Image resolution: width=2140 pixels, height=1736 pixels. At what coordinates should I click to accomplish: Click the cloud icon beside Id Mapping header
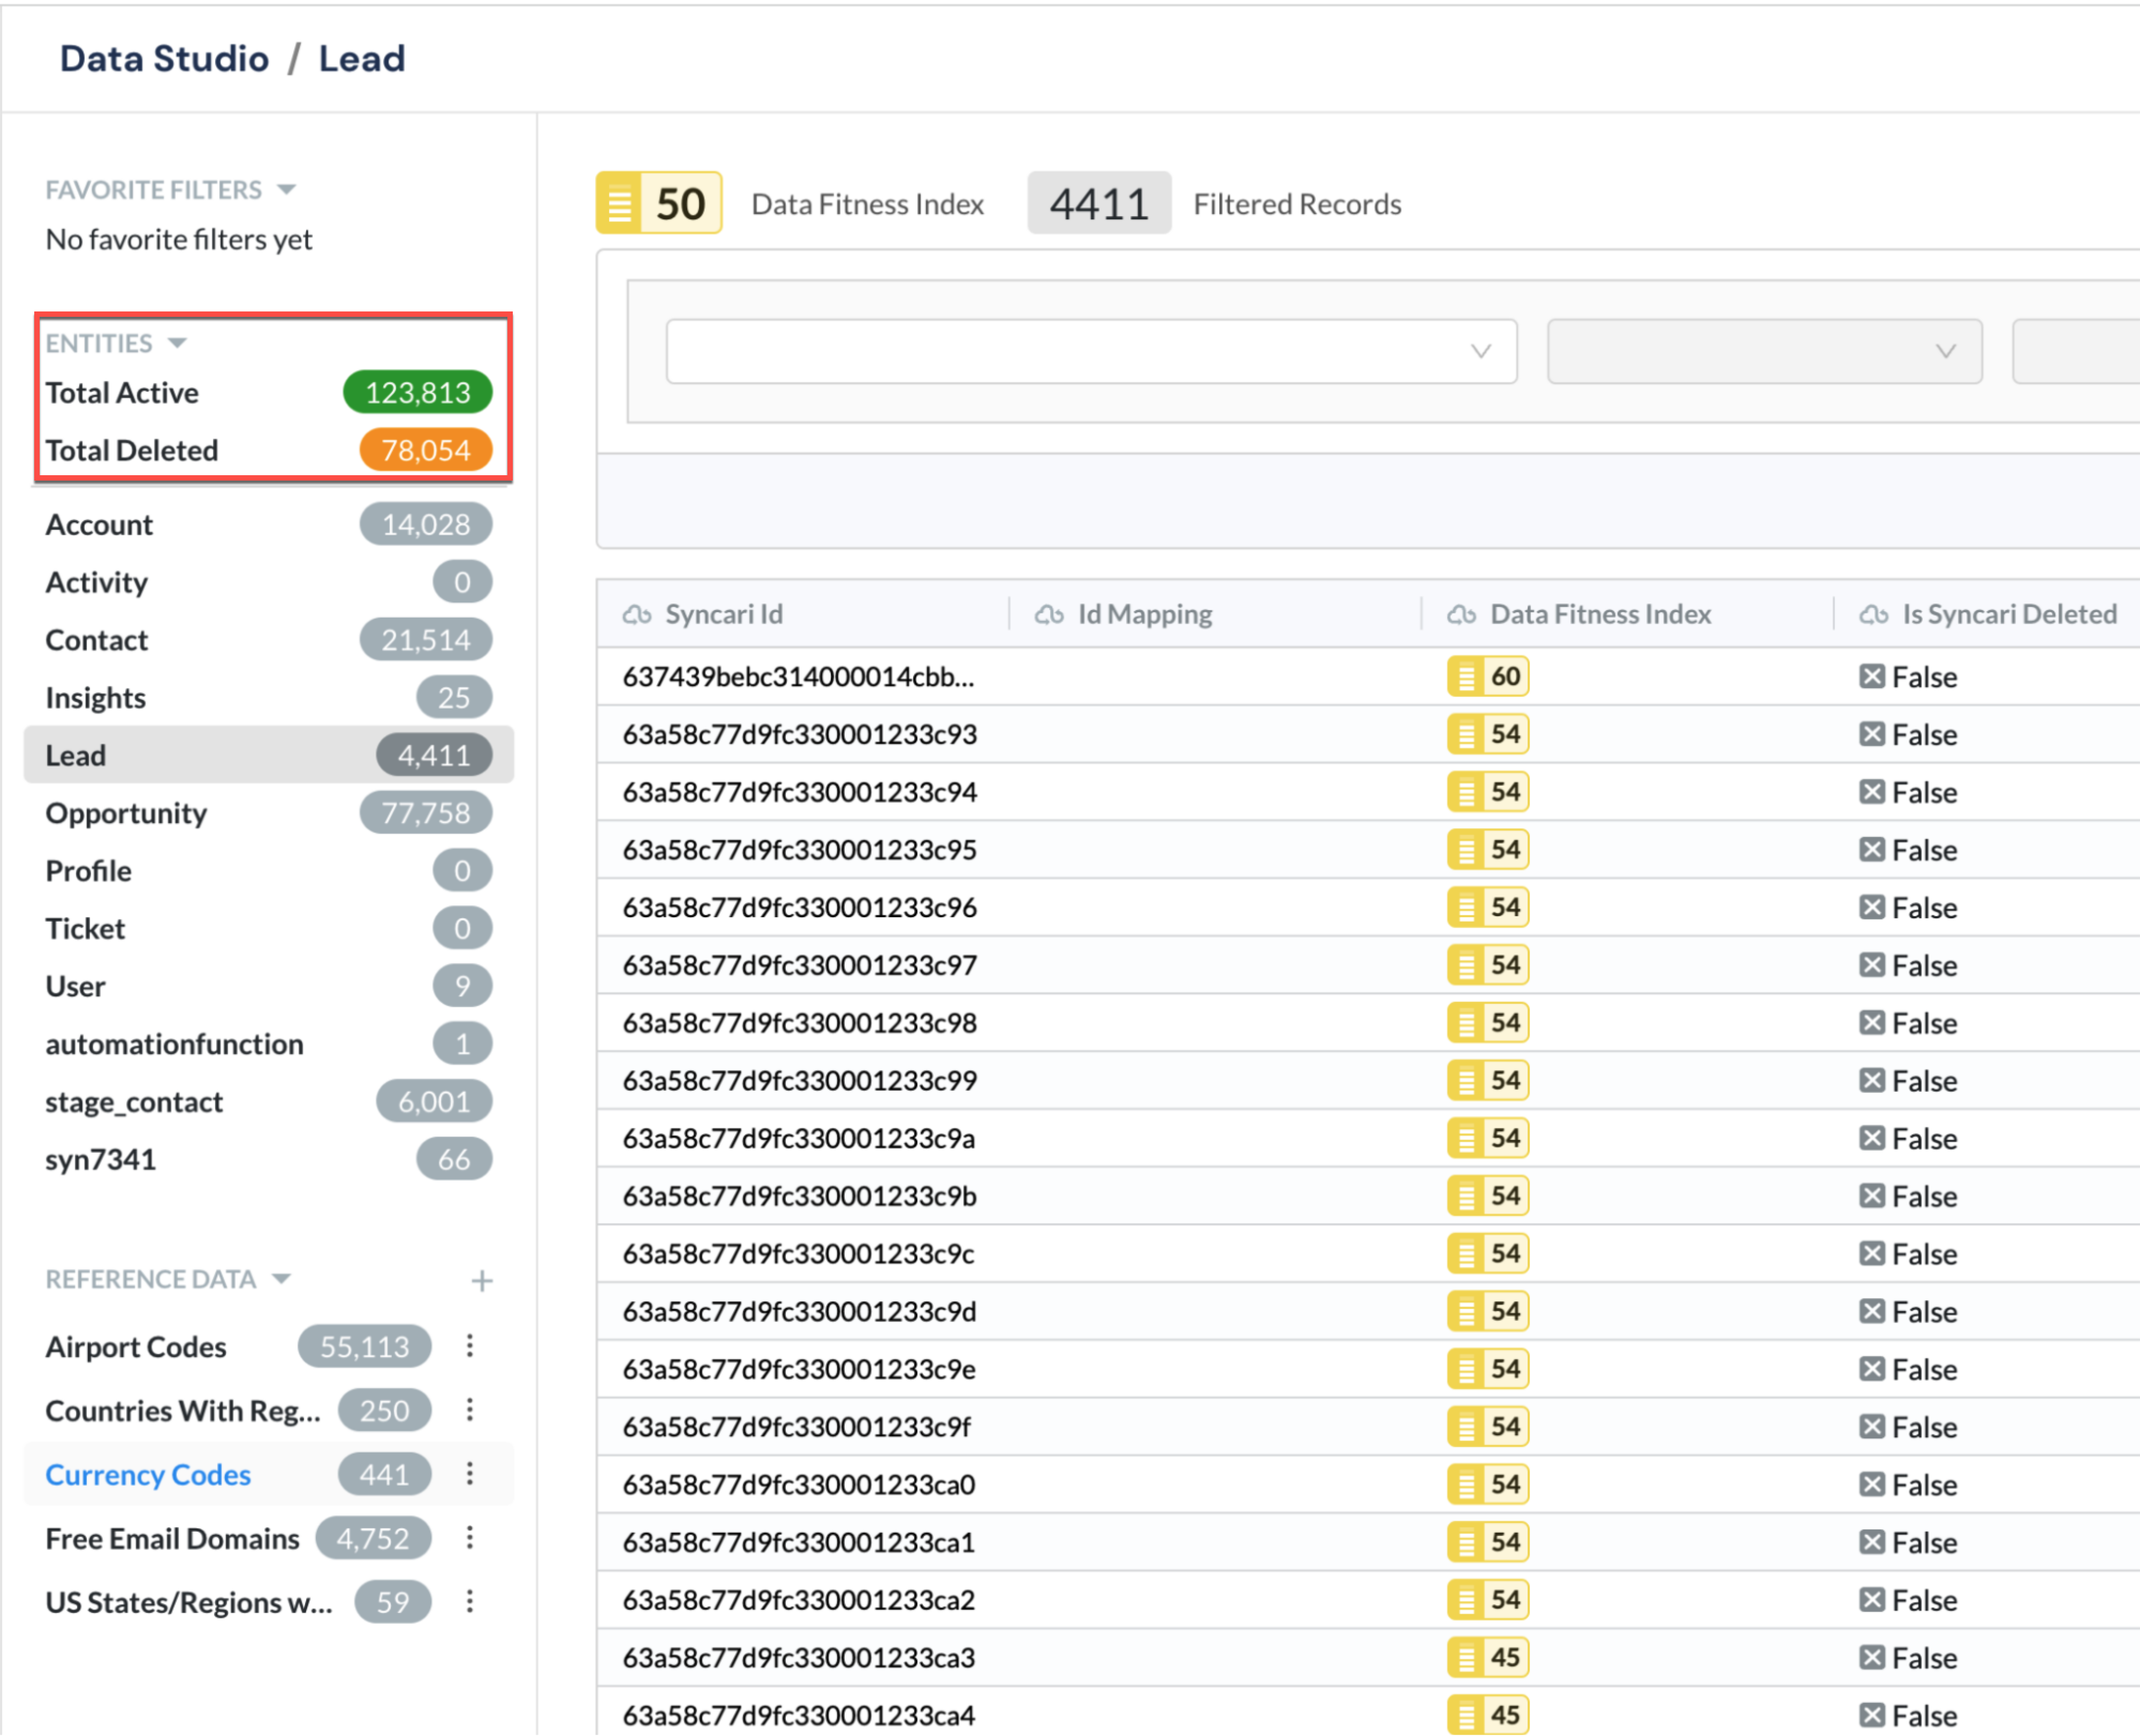click(1049, 614)
